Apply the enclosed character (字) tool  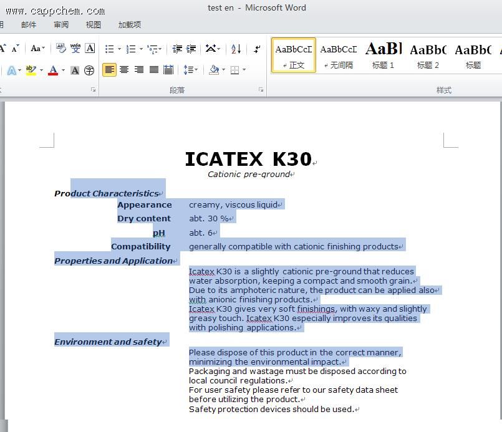click(89, 70)
